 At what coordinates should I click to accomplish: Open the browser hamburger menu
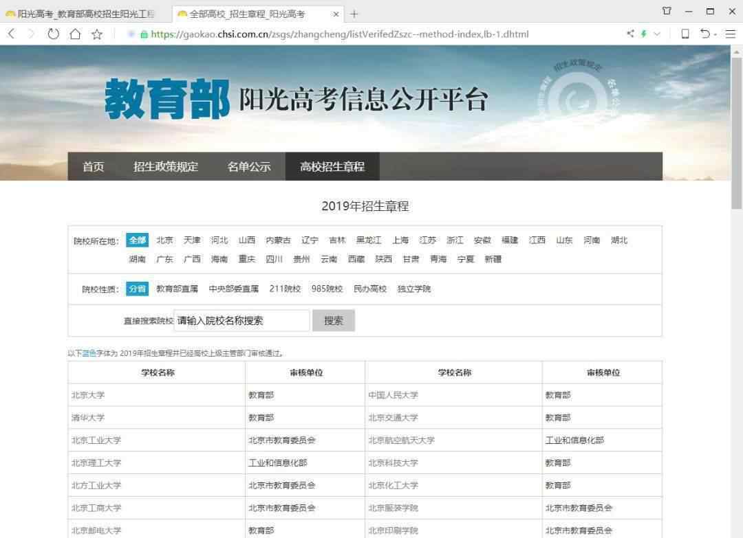click(x=731, y=34)
